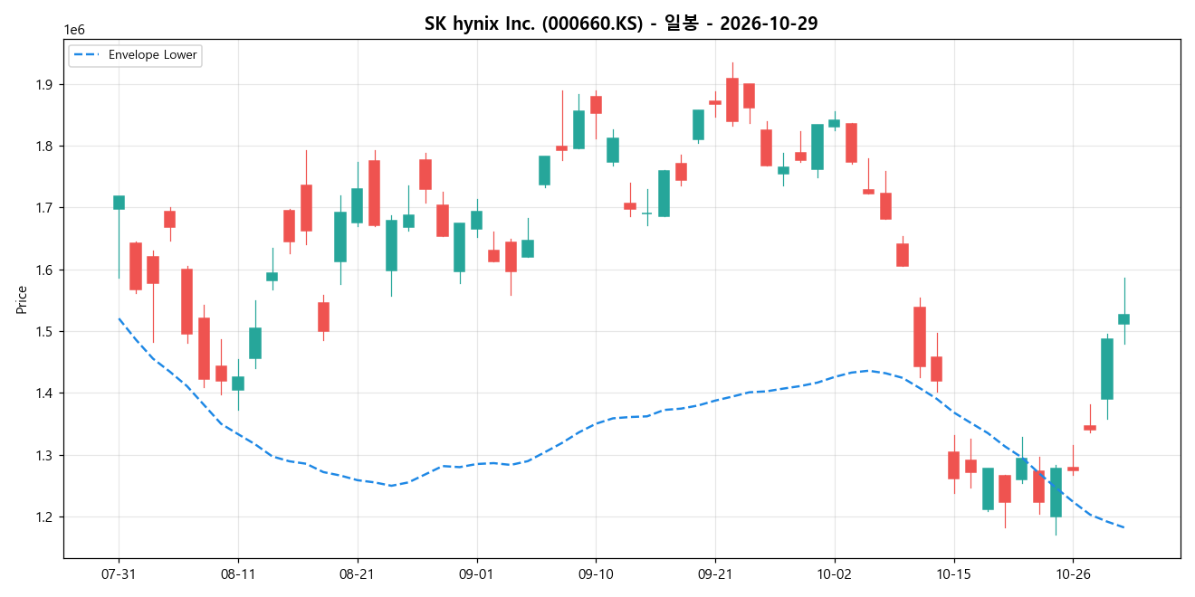
Task: Click the first green candlestick at 07-31
Action: 119,203
